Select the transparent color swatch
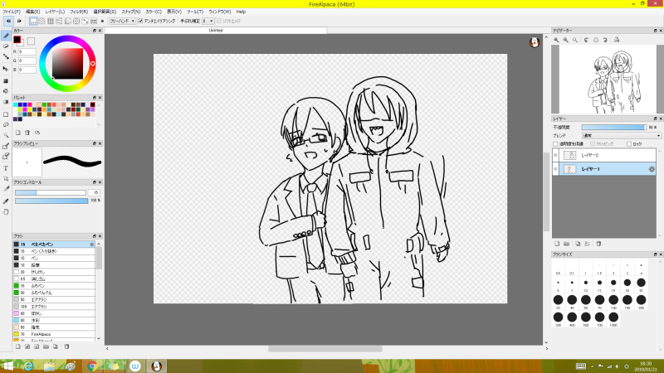 pyautogui.click(x=31, y=41)
